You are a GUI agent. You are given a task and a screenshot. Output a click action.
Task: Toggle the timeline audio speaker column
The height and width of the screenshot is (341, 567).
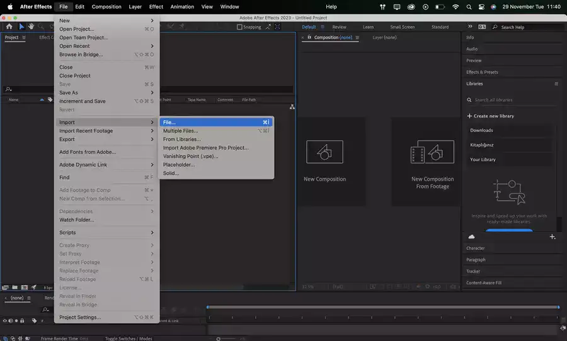(x=11, y=320)
